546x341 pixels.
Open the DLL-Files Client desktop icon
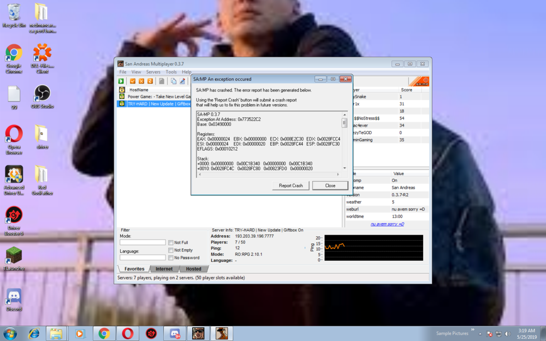coord(42,58)
